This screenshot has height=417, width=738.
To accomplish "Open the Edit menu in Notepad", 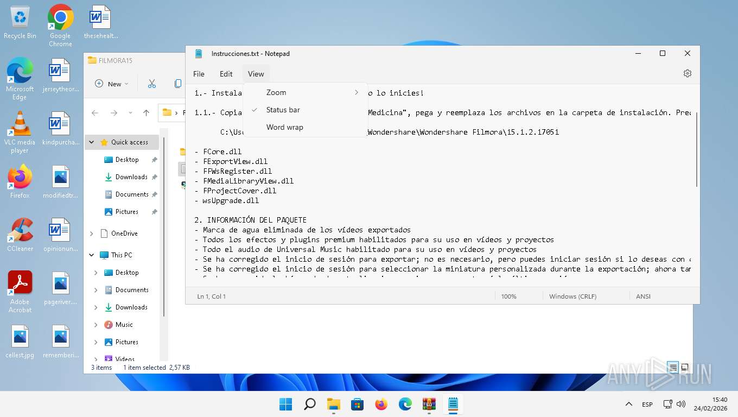I will (226, 74).
